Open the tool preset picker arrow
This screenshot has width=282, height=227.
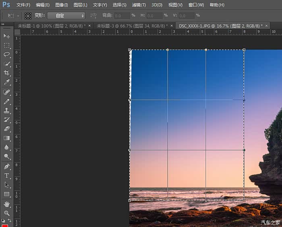[18, 16]
